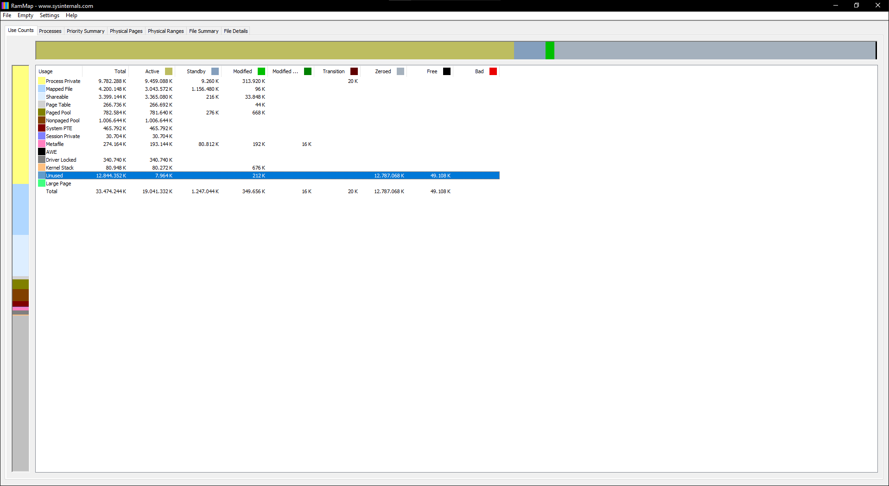This screenshot has width=889, height=486.
Task: Click the bright green Modified bar segment
Action: click(x=550, y=50)
